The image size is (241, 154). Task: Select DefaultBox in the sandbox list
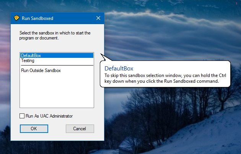coord(57,56)
